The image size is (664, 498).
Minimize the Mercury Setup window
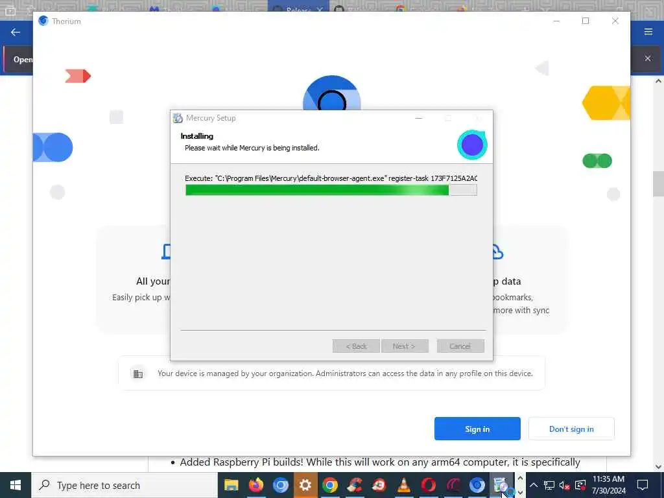(418, 118)
